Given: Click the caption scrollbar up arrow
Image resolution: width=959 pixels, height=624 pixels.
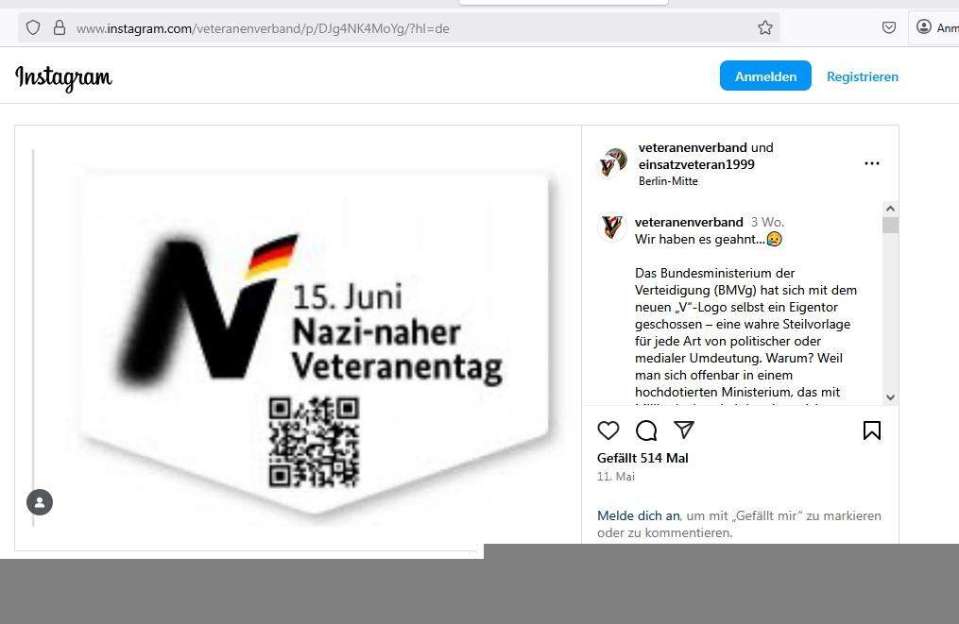Looking at the screenshot, I should [x=890, y=209].
